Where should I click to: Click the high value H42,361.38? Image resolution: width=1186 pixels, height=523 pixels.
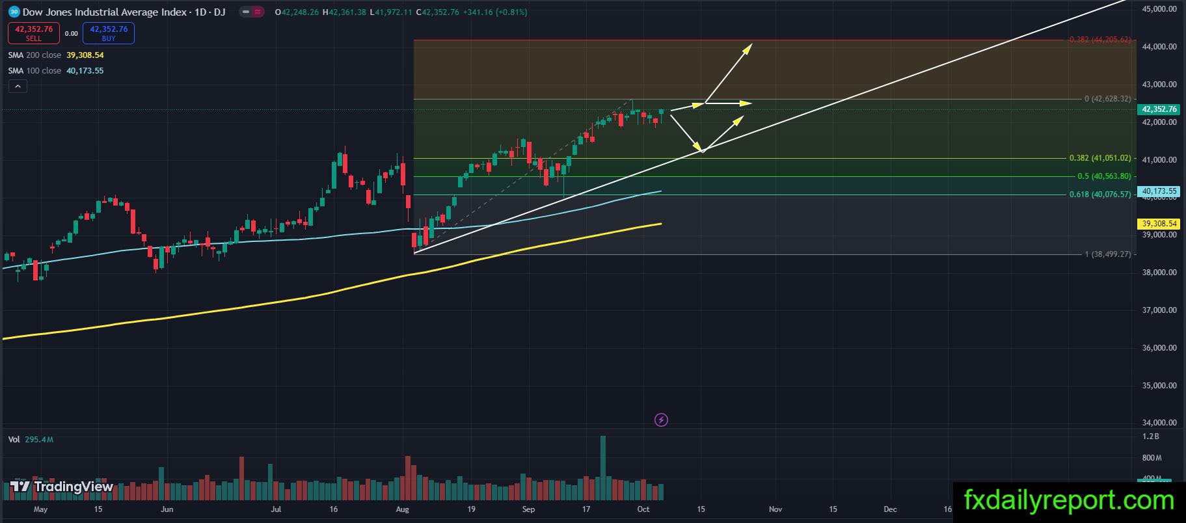(x=345, y=12)
